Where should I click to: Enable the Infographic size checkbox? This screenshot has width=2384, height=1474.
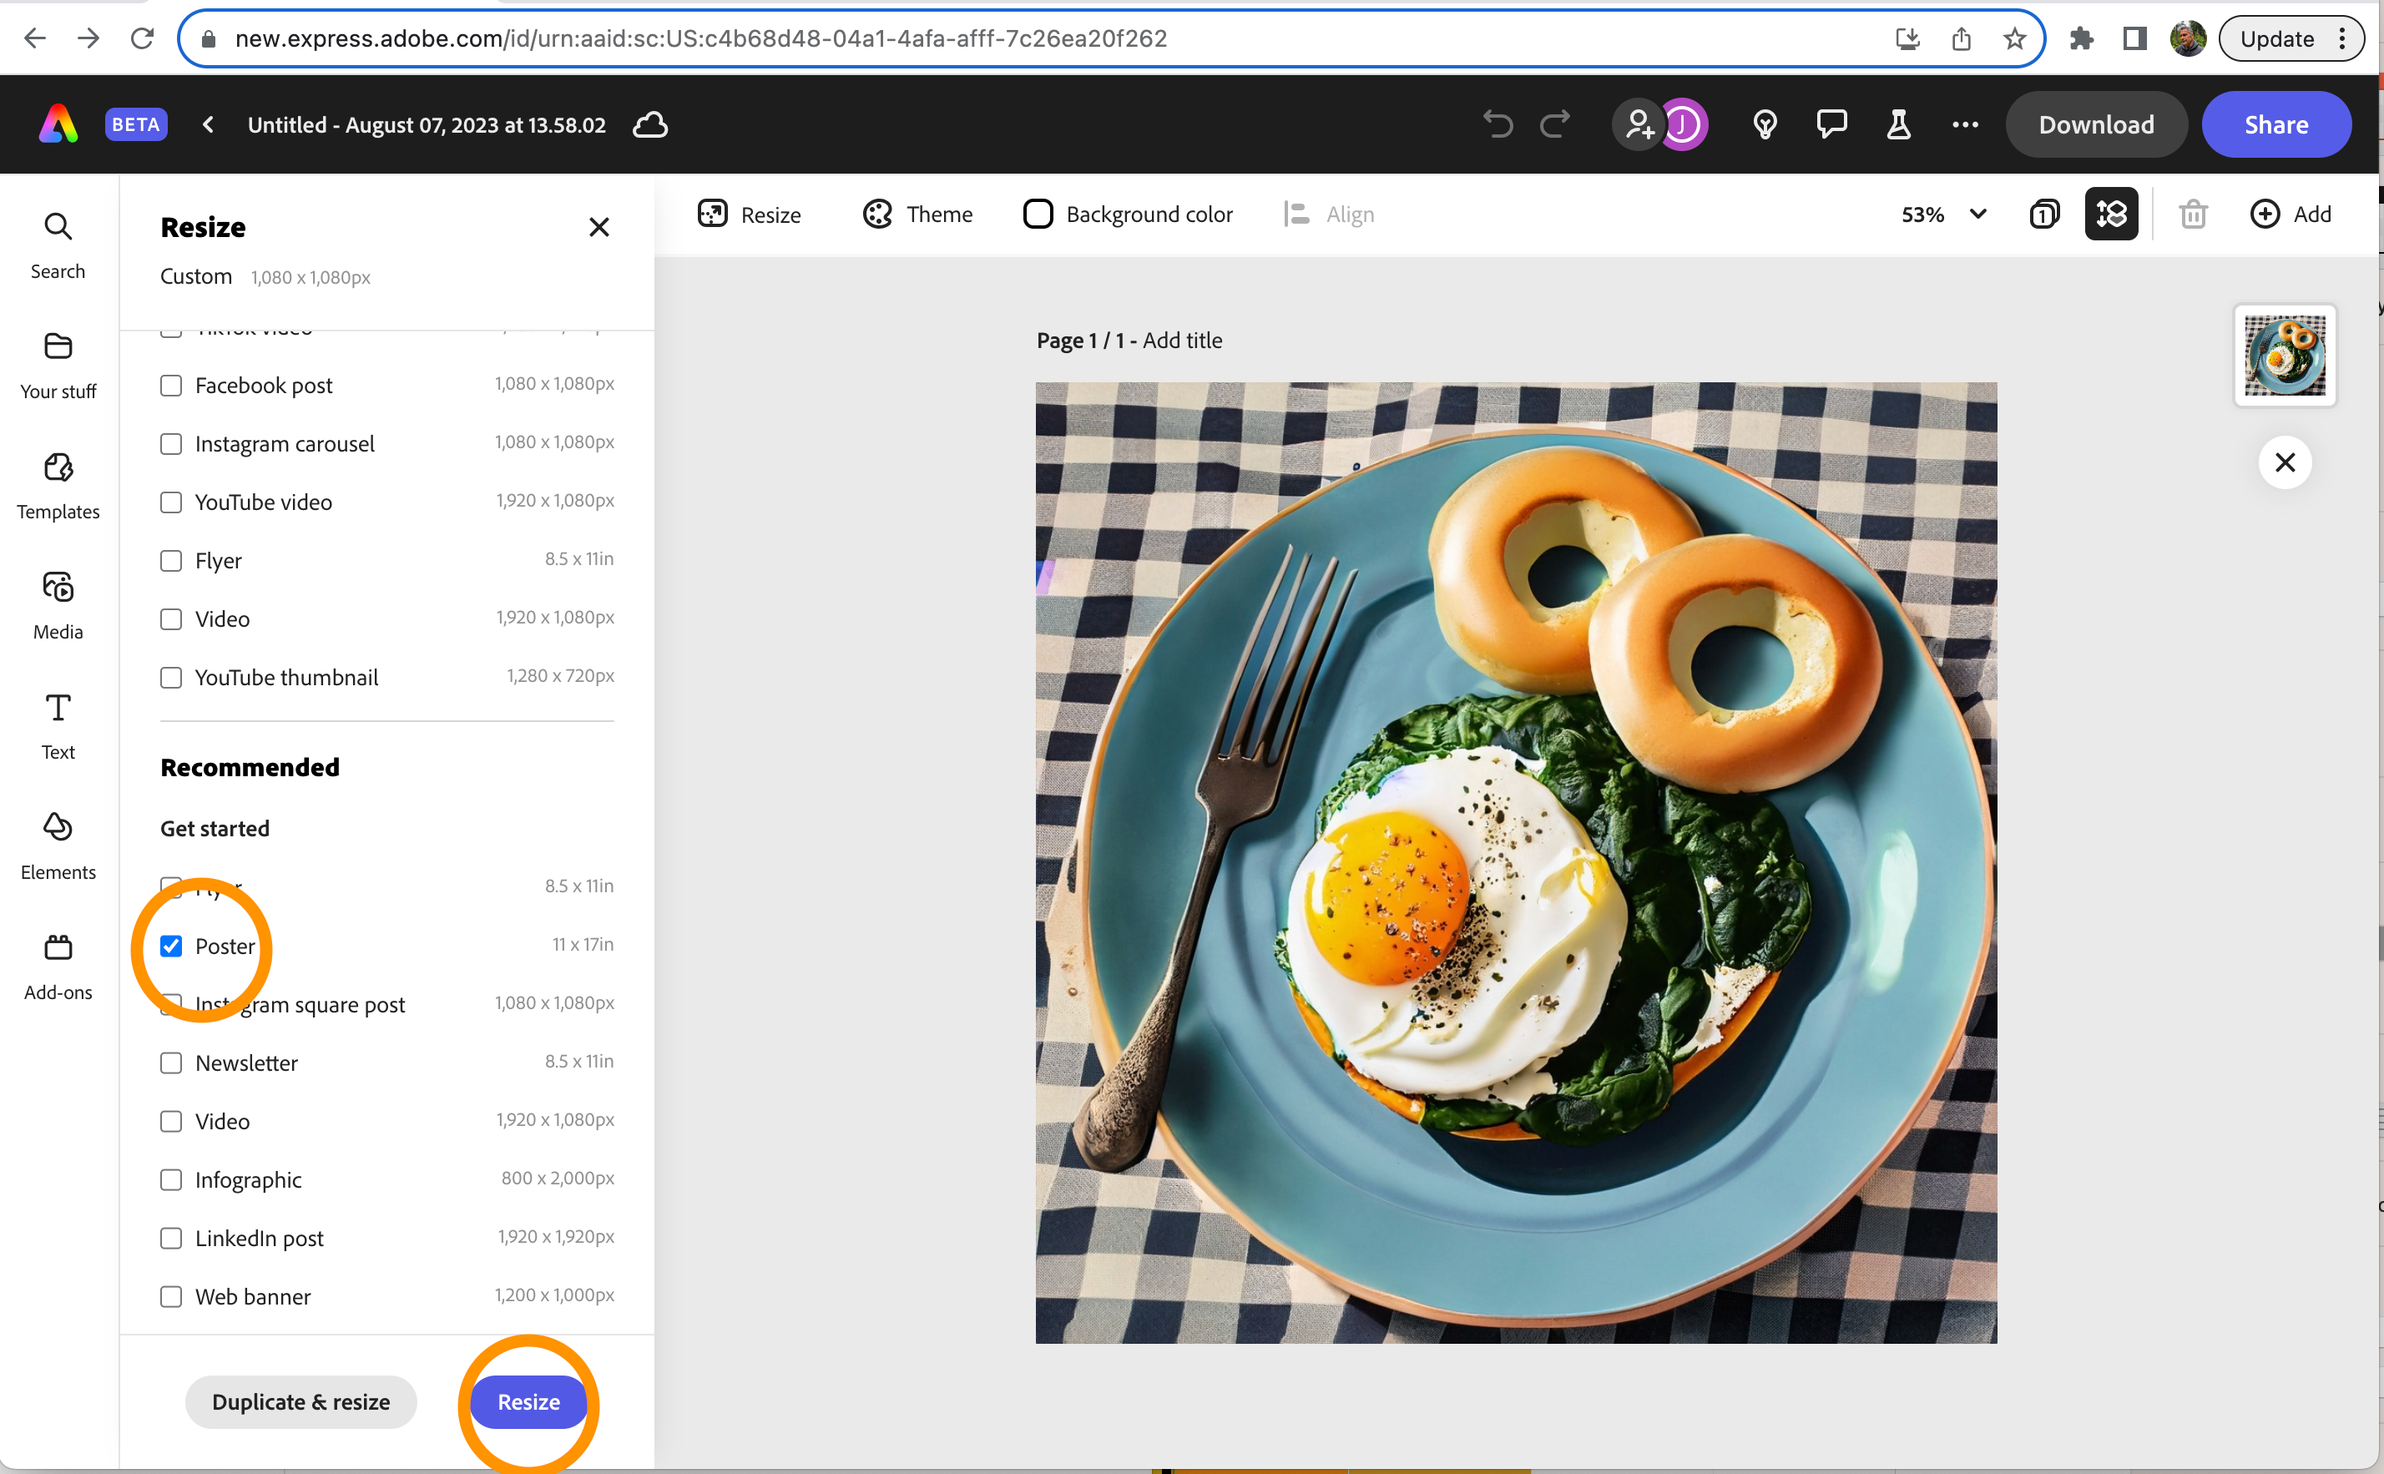tap(172, 1179)
